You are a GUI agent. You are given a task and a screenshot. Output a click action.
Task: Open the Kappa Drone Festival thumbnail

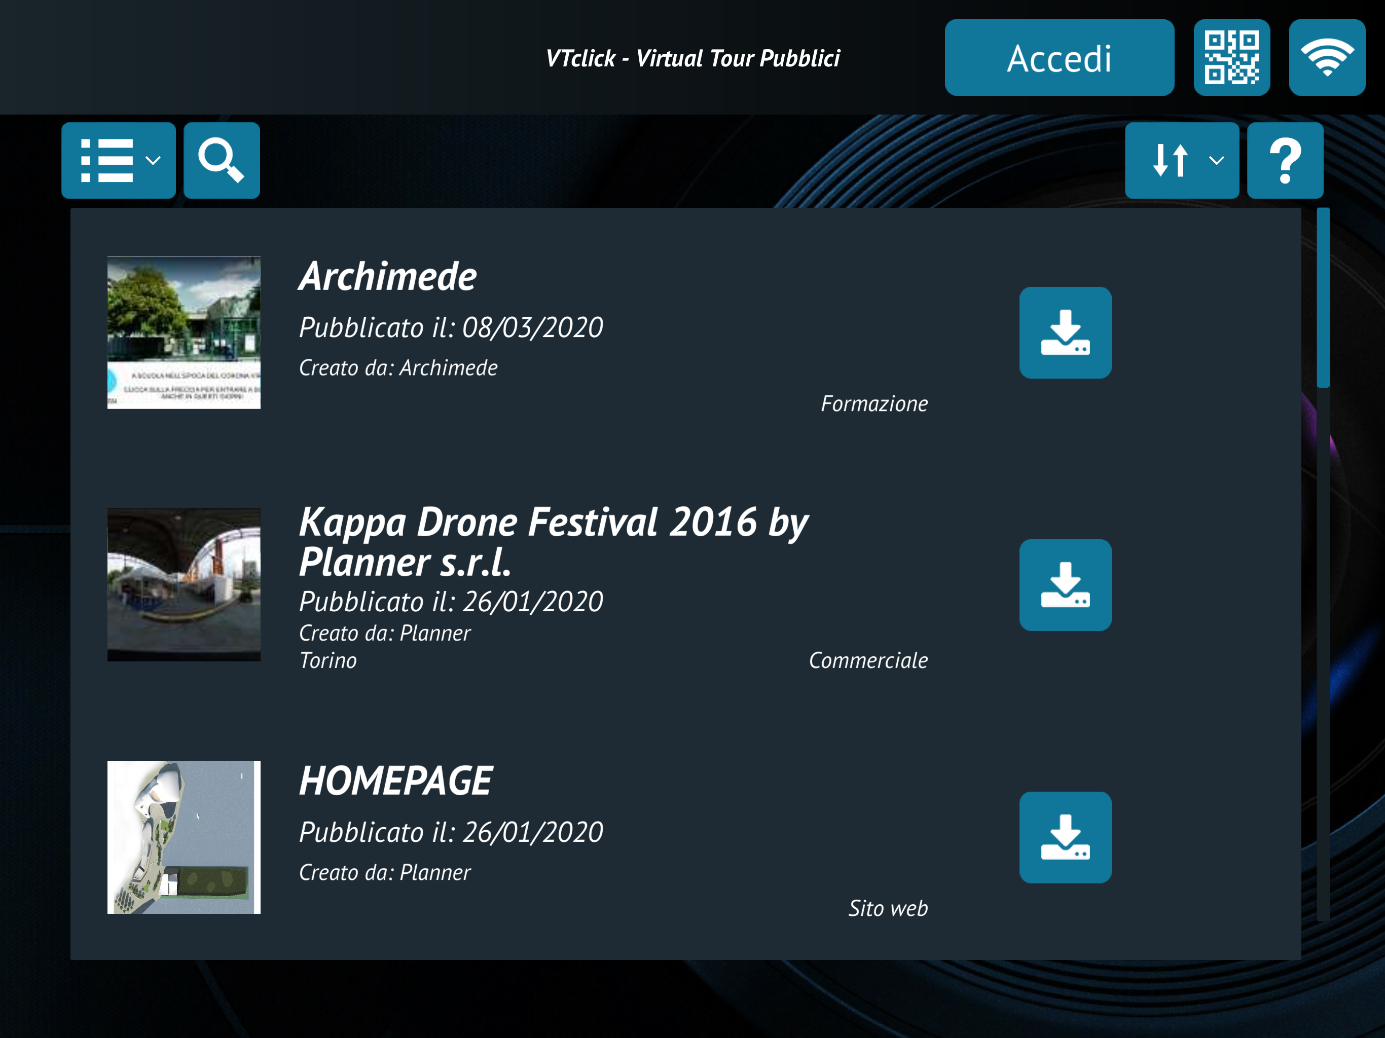tap(184, 585)
